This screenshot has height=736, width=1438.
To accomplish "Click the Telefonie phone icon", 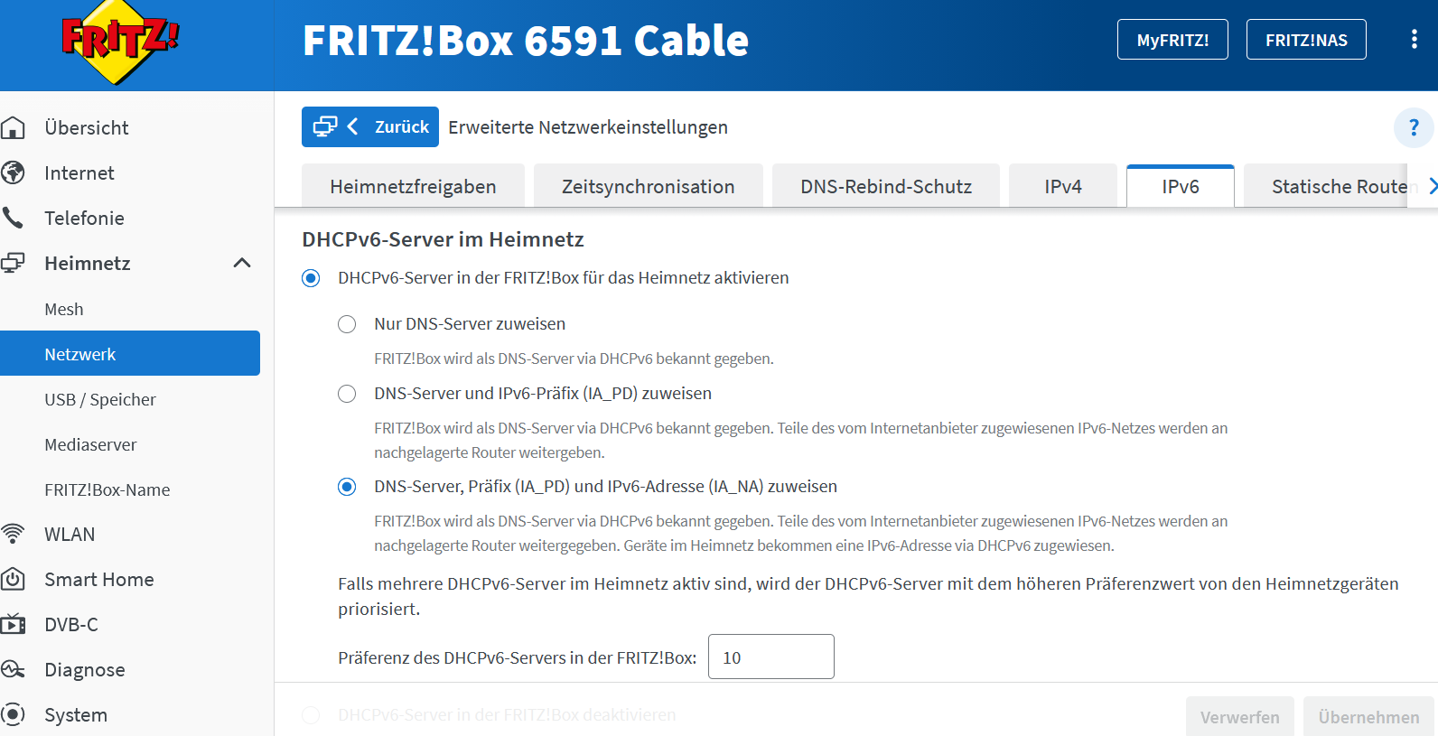I will 14,218.
